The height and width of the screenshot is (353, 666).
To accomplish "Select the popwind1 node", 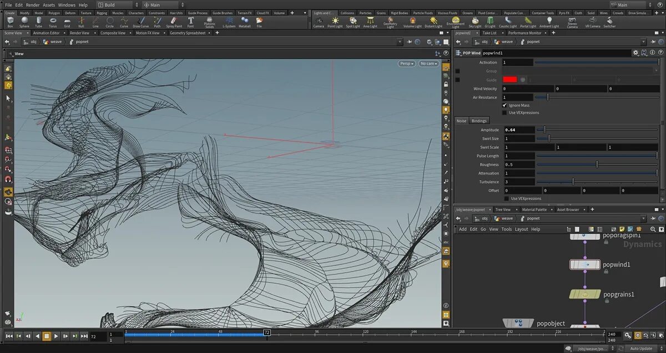I will 585,265.
